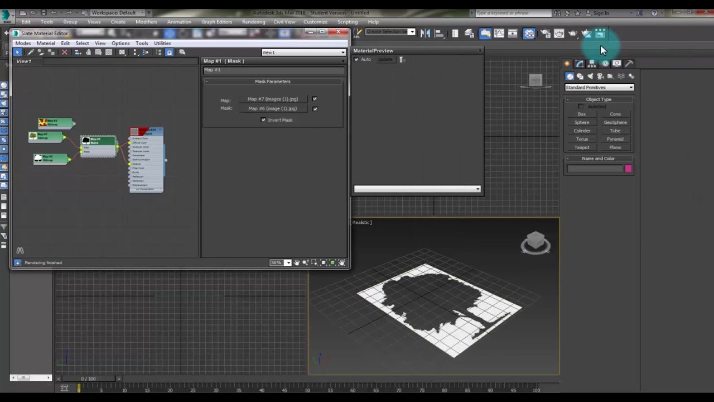The height and width of the screenshot is (402, 714).
Task: Open the Material menu in Slate editor
Action: (46, 43)
